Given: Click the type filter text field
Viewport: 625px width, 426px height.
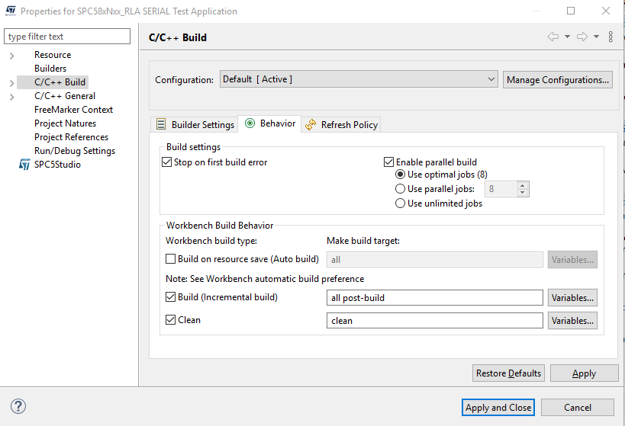Looking at the screenshot, I should (x=67, y=37).
